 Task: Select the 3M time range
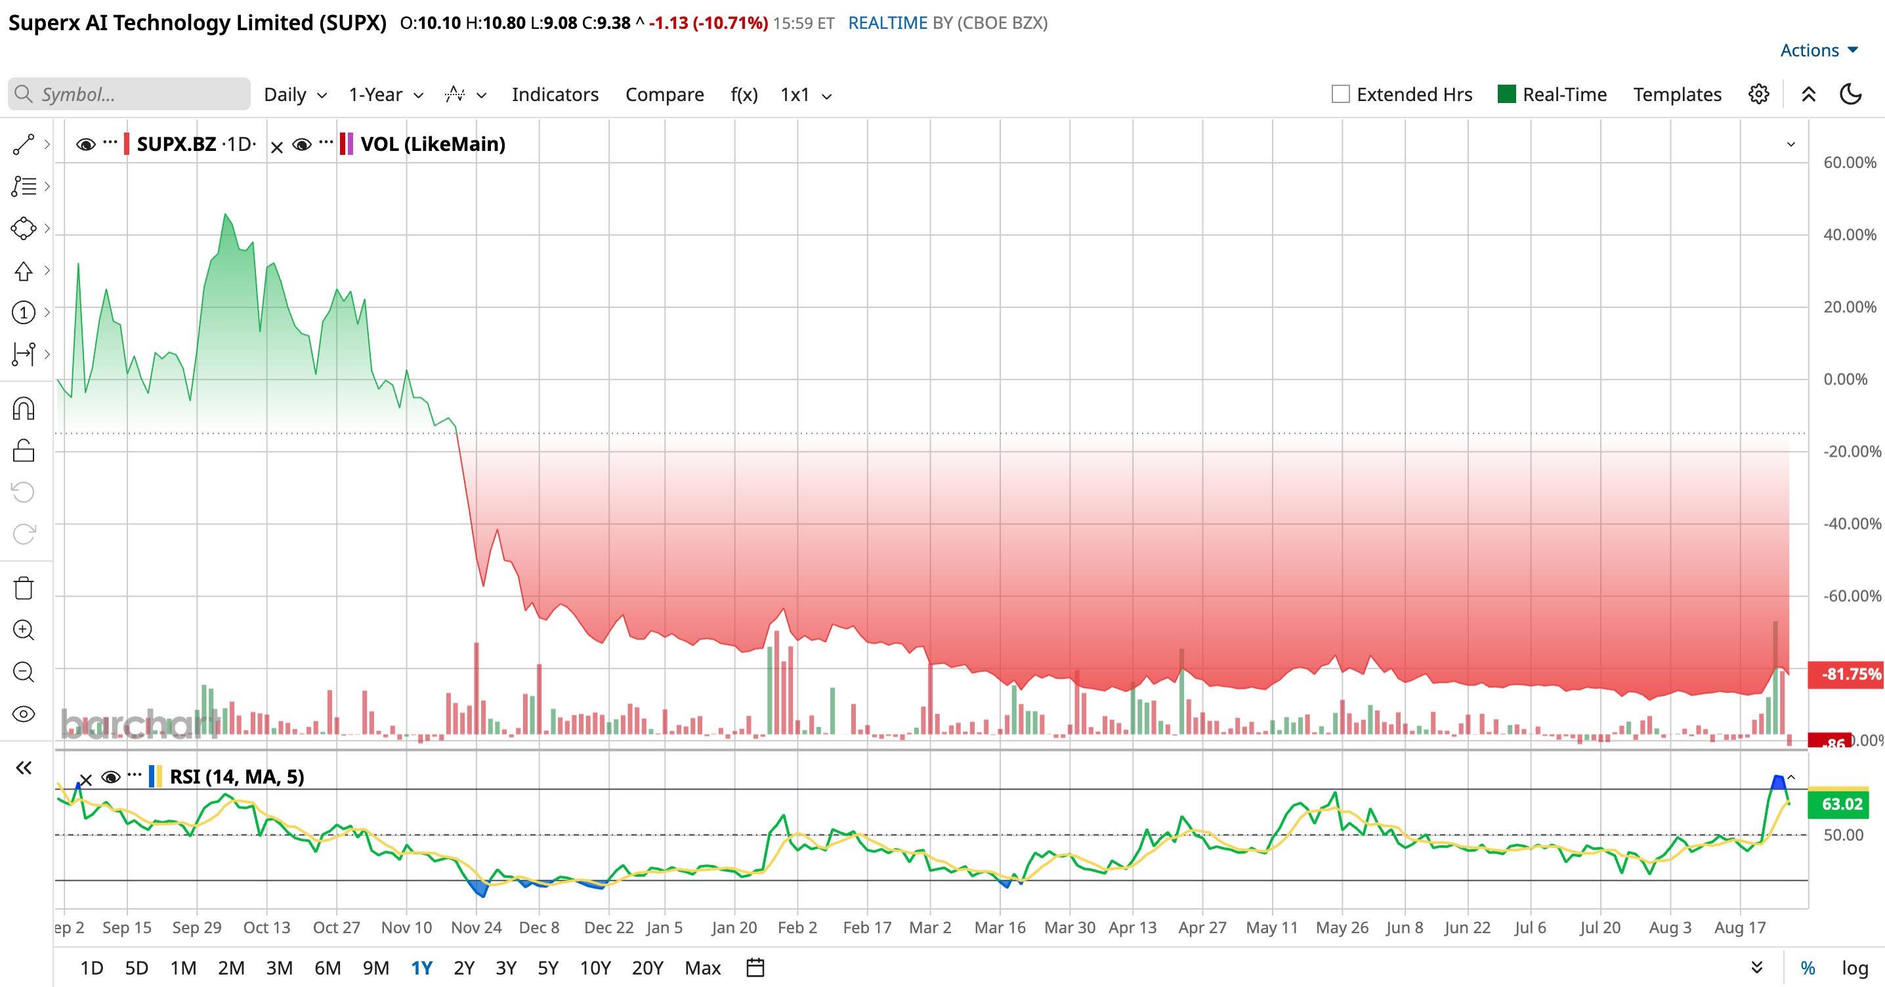point(280,968)
